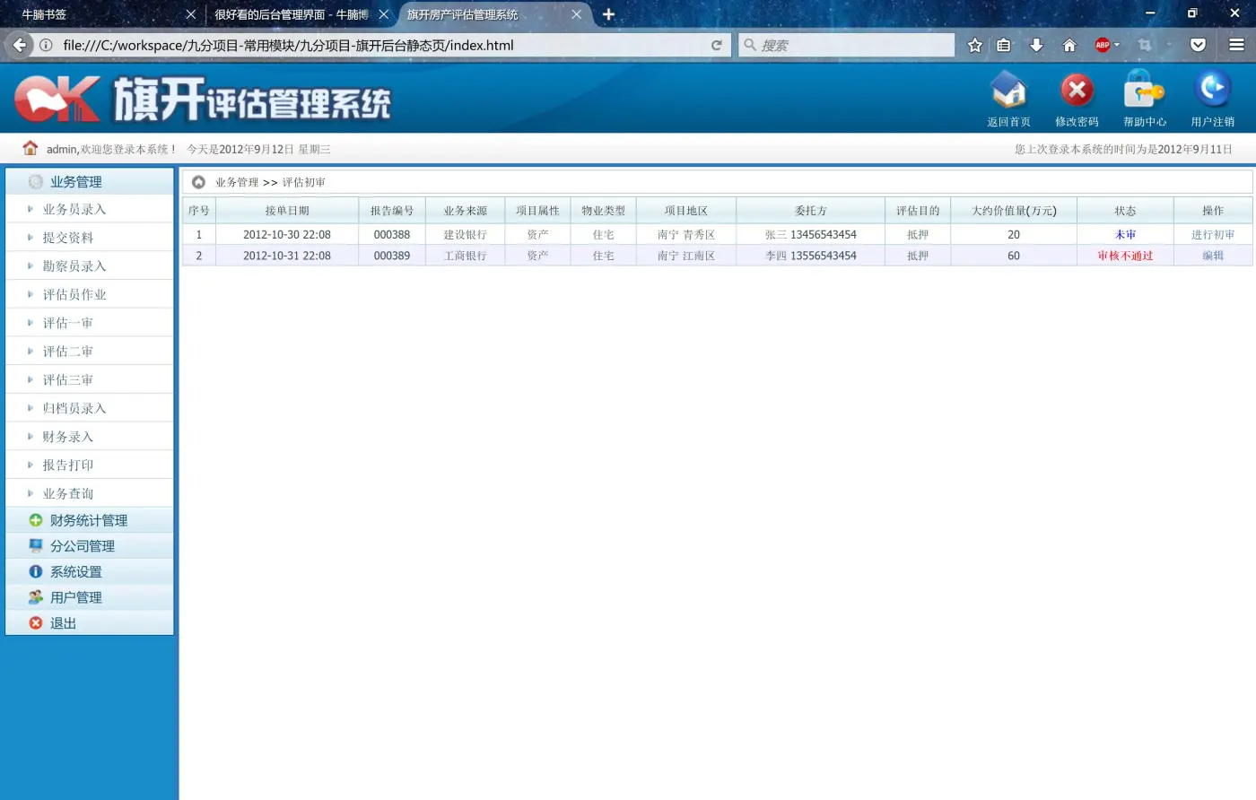Click 进行初审 for report 000388
Image resolution: width=1256 pixels, height=800 pixels.
pos(1213,235)
